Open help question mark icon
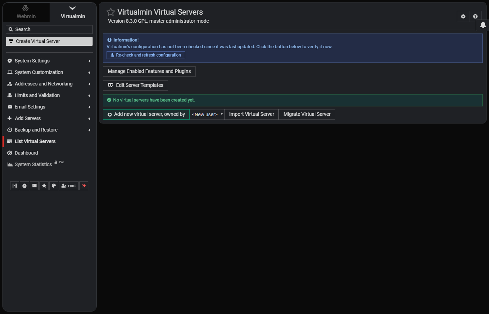The height and width of the screenshot is (314, 489). click(475, 16)
